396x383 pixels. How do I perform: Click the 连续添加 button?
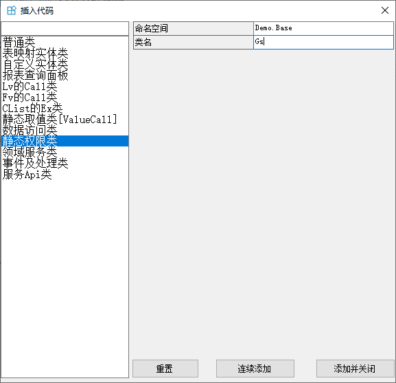click(x=255, y=369)
